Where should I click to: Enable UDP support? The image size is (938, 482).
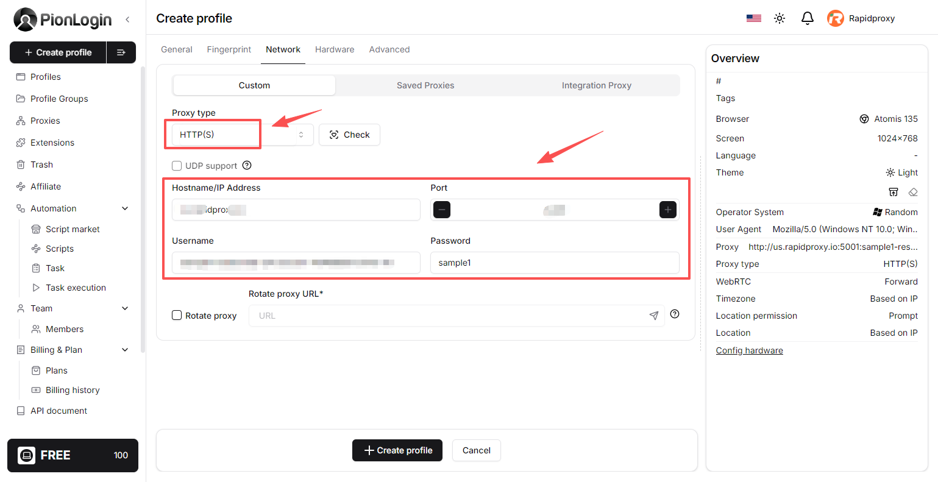(177, 165)
